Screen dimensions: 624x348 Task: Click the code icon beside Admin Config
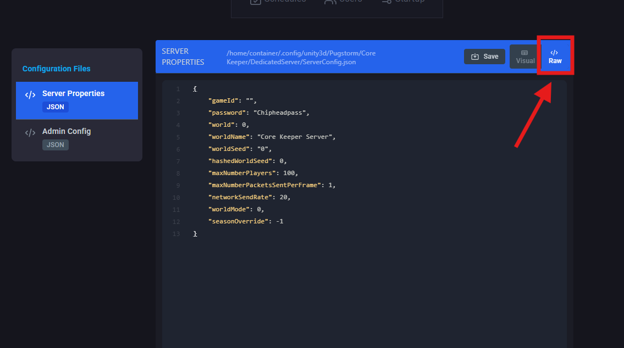pos(30,133)
